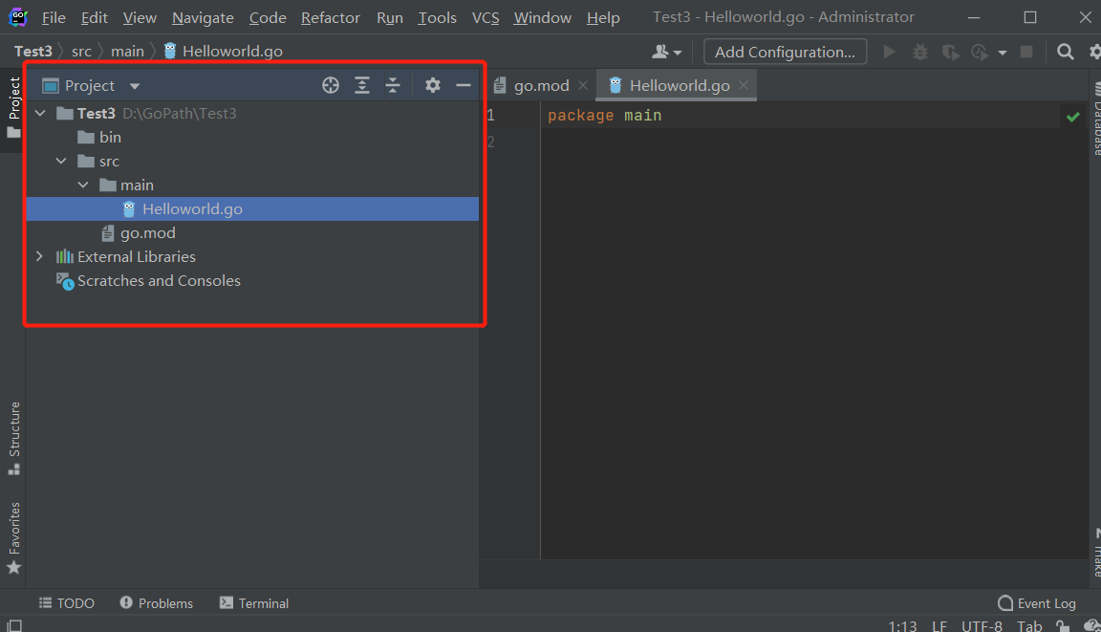Select the Test3 project root folder
Image resolution: width=1101 pixels, height=632 pixels.
pyautogui.click(x=146, y=113)
